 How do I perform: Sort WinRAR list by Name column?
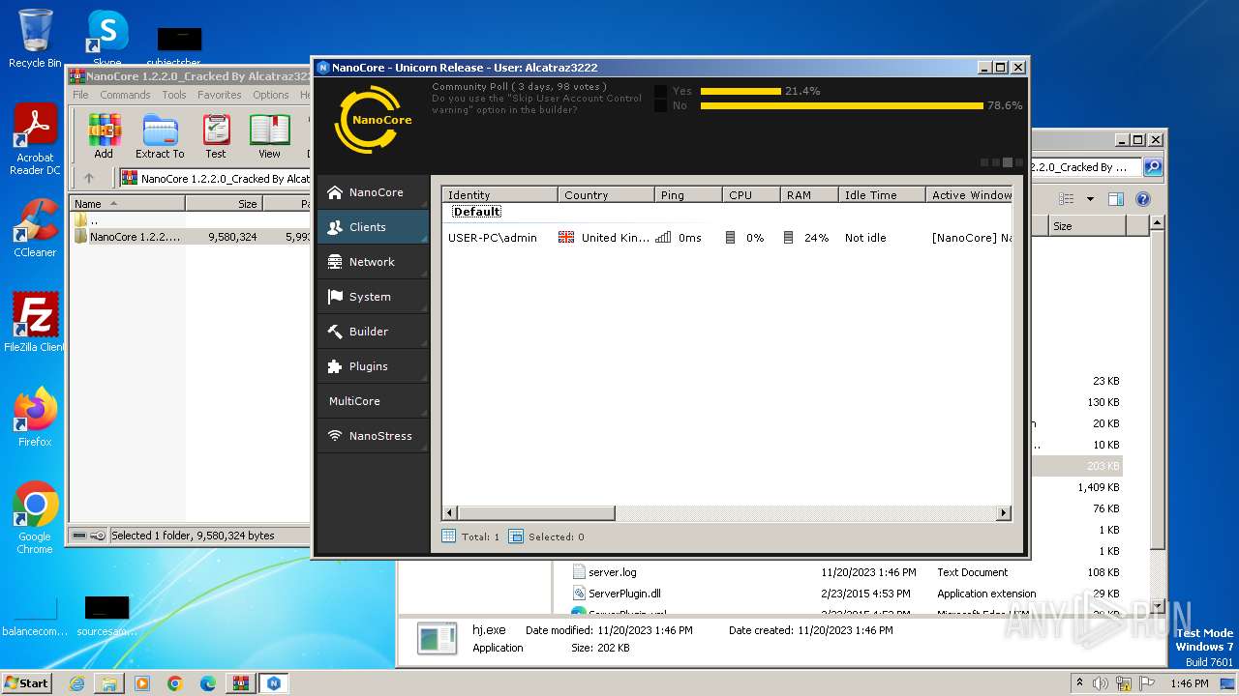127,204
